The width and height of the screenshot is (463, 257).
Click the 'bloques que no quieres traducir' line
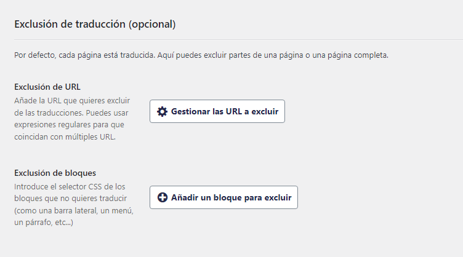coord(70,198)
